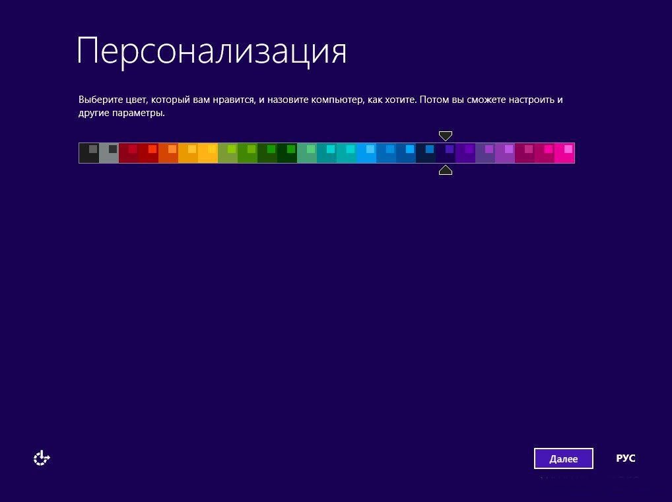Choose the violet swatch right of selected indigo
Image resolution: width=672 pixels, height=502 pixels.
465,153
